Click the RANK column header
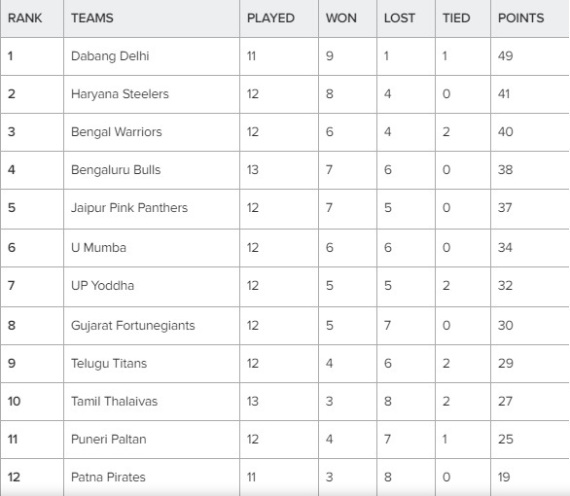The width and height of the screenshot is (570, 496). pyautogui.click(x=24, y=18)
